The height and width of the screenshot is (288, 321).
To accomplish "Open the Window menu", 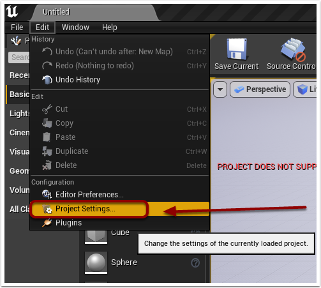I will (x=75, y=27).
